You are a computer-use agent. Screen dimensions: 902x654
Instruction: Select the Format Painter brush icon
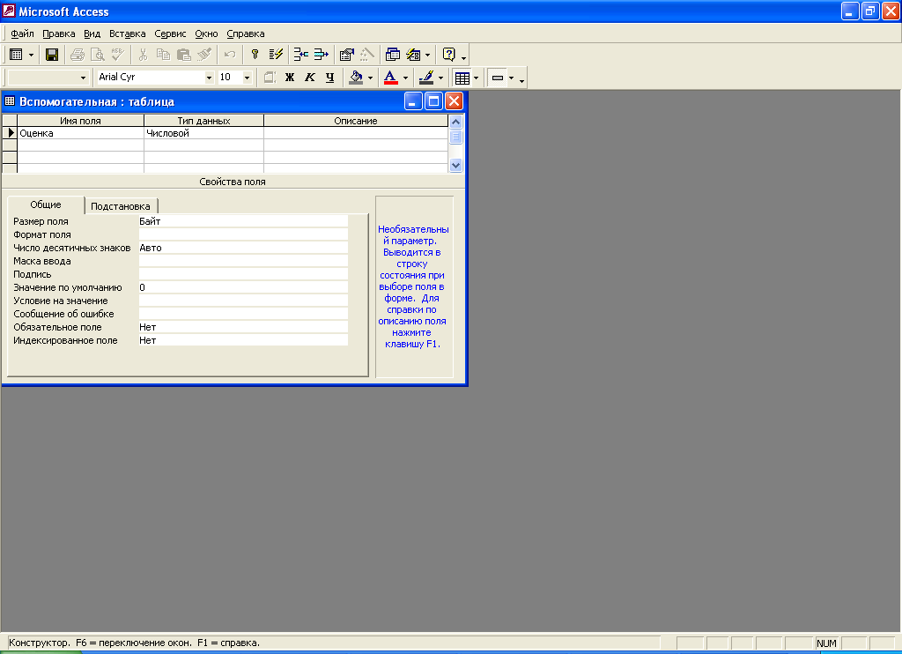(x=203, y=55)
